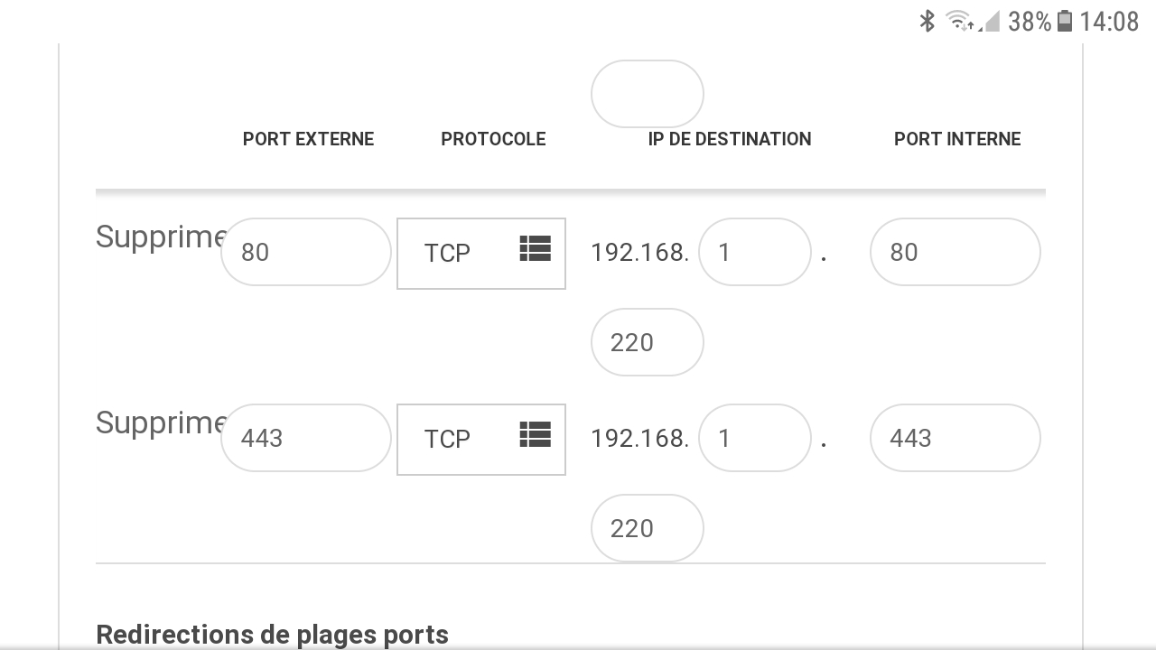
Task: Expand the TCP dropdown for port 80 rule
Action: [481, 254]
